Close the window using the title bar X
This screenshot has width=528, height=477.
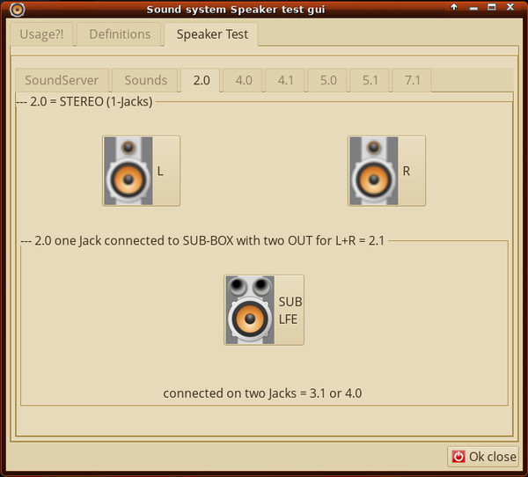point(512,8)
